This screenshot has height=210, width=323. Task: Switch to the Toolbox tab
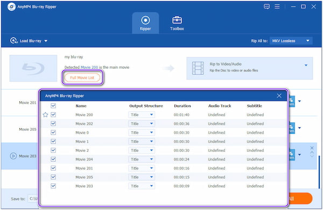(177, 23)
